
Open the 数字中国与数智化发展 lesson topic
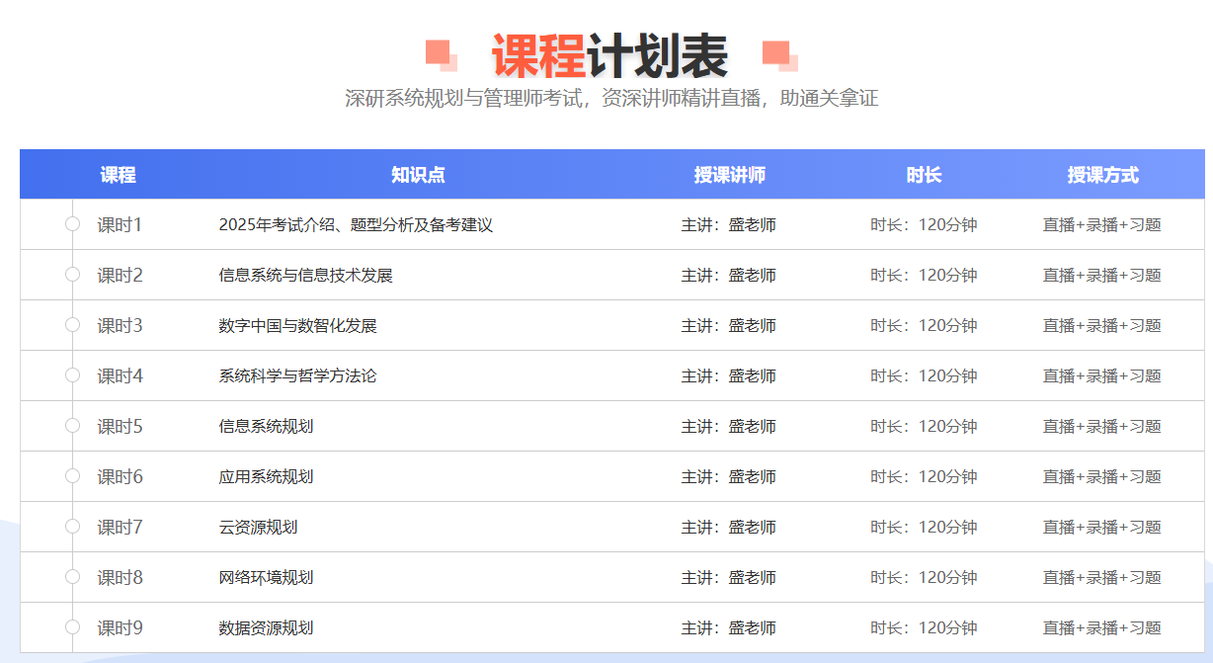pyautogui.click(x=297, y=326)
